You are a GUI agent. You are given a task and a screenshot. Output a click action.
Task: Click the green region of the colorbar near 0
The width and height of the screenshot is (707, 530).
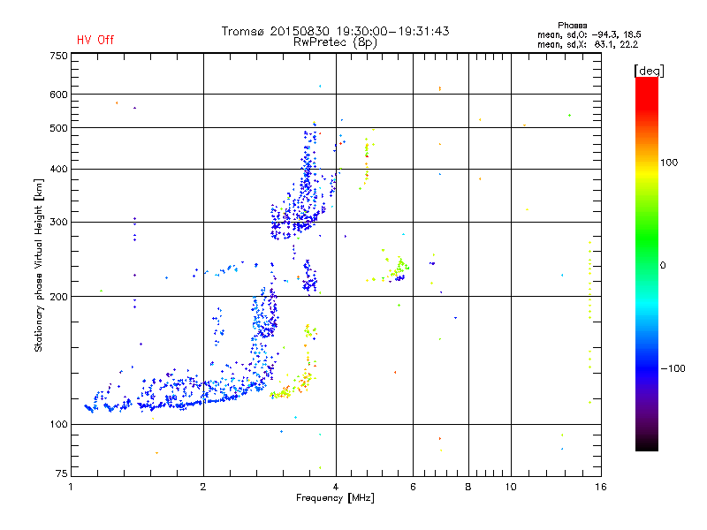(647, 253)
